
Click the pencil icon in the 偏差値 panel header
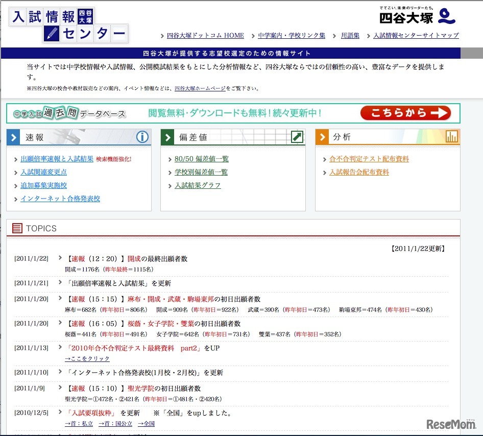[x=297, y=137]
